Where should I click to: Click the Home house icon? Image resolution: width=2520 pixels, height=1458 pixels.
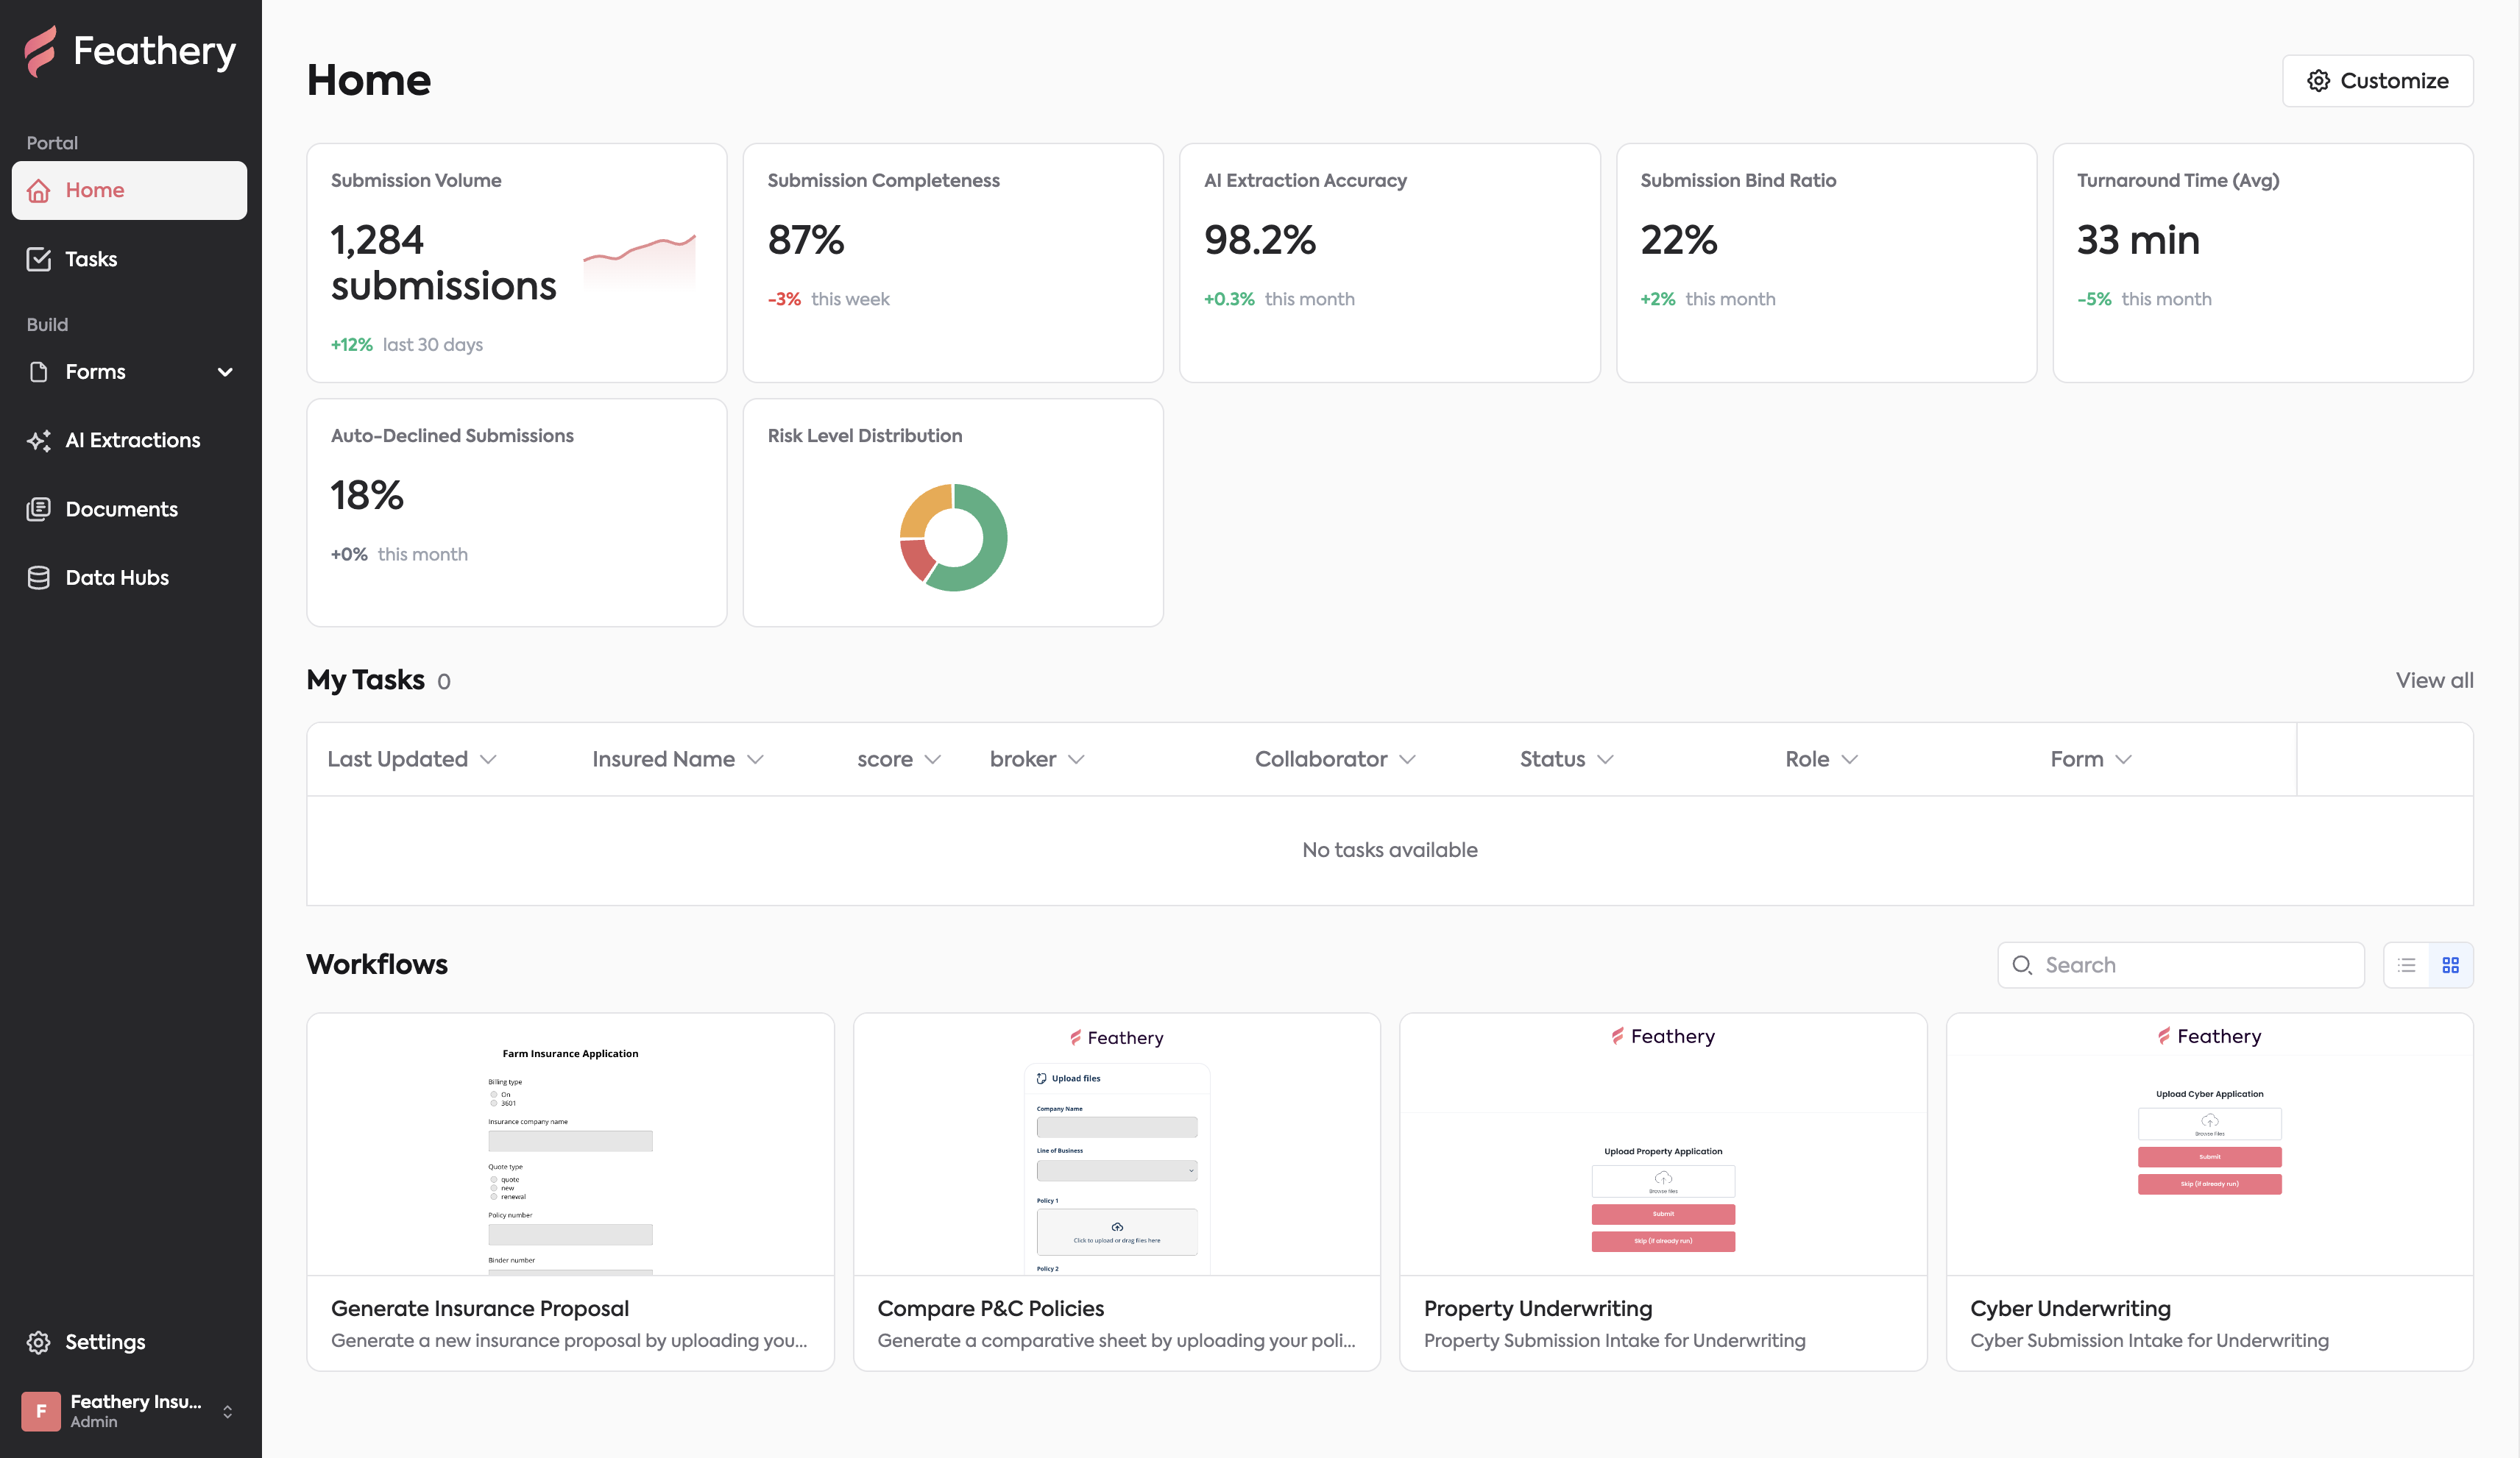[38, 190]
